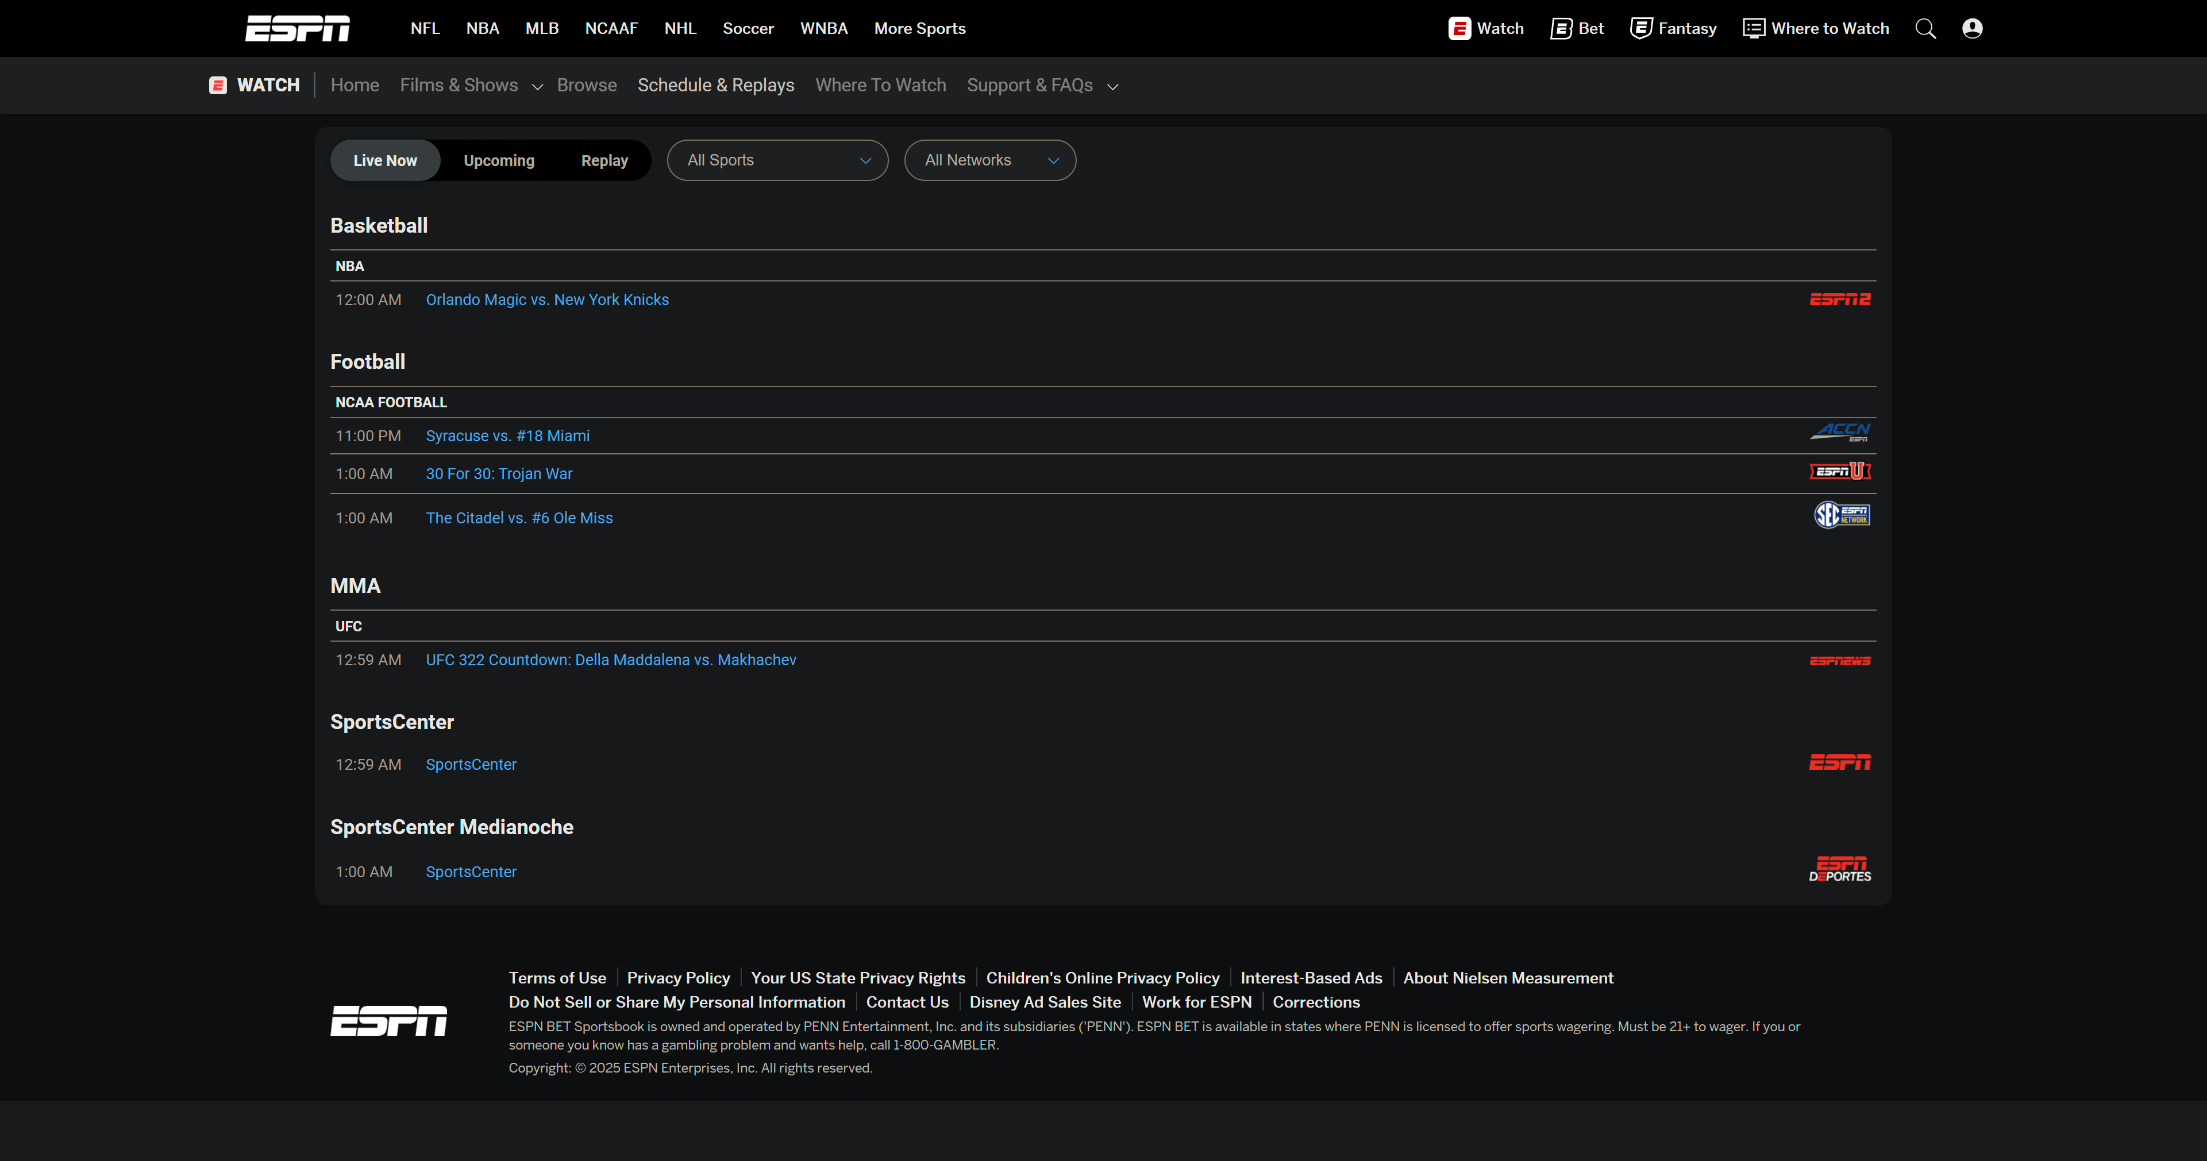Click the ACC Network logo
2207x1161 pixels.
[1839, 432]
